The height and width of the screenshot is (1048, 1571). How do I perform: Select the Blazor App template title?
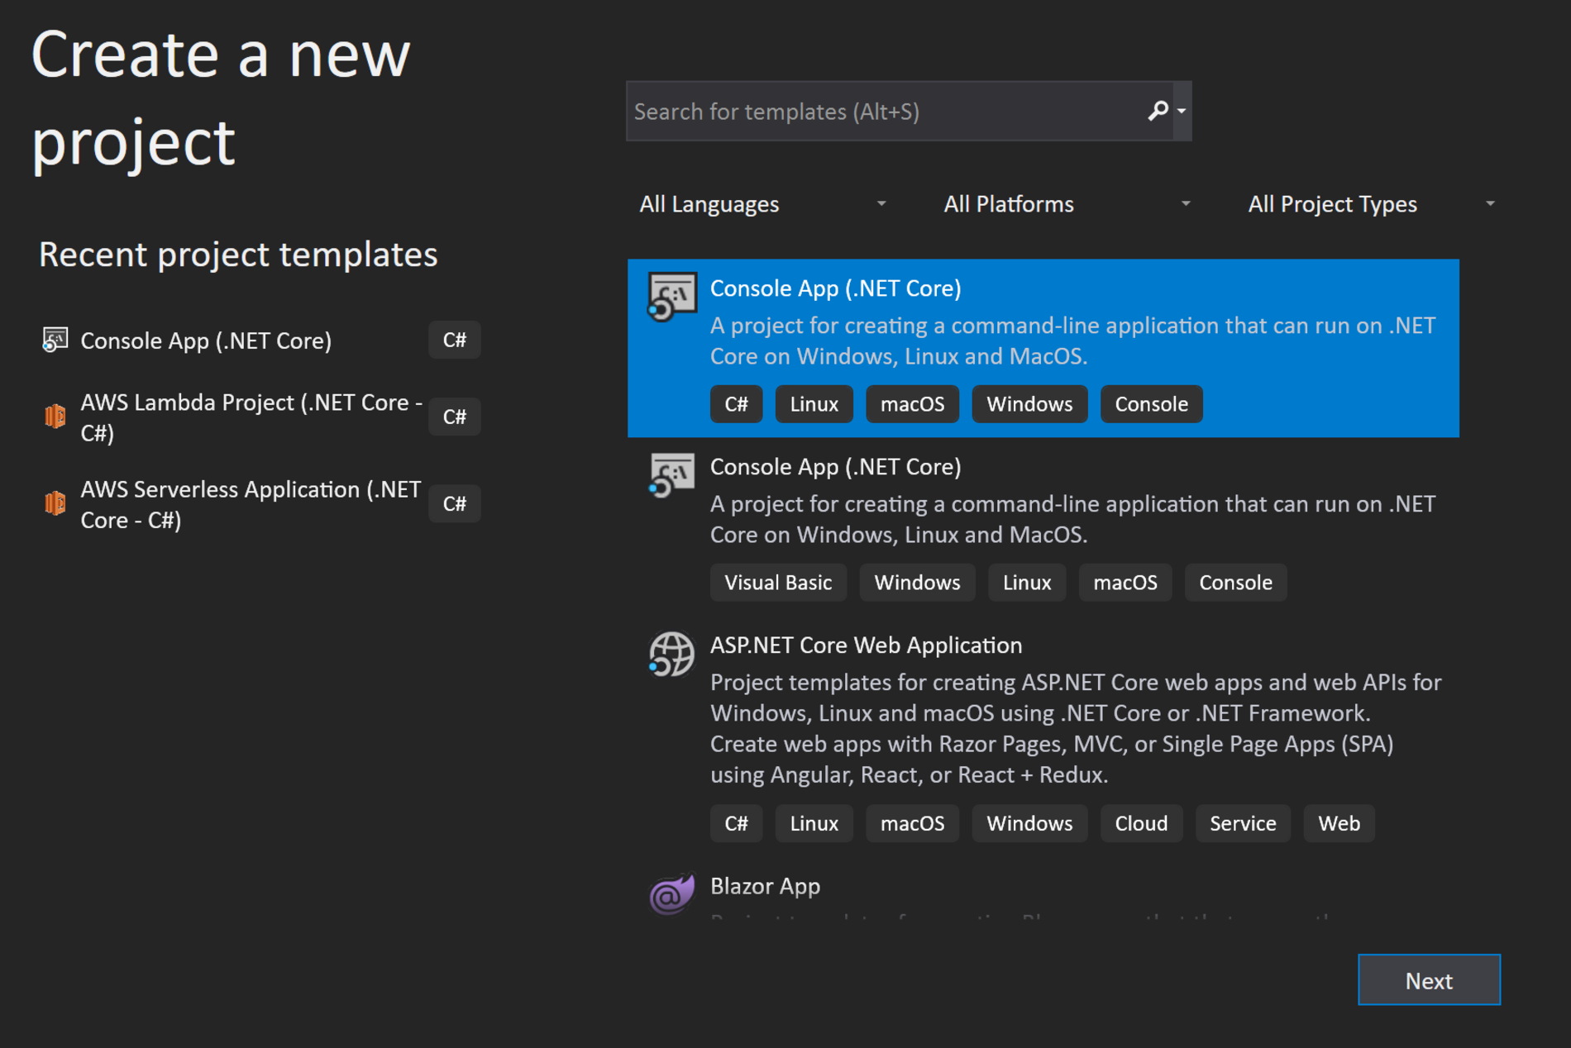[x=766, y=886]
